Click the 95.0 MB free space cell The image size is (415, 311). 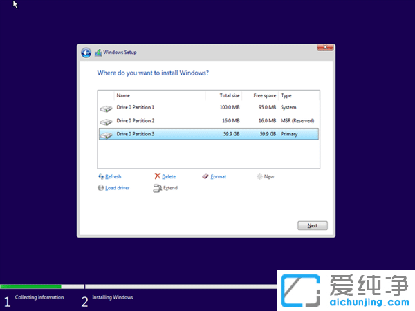[x=267, y=107]
